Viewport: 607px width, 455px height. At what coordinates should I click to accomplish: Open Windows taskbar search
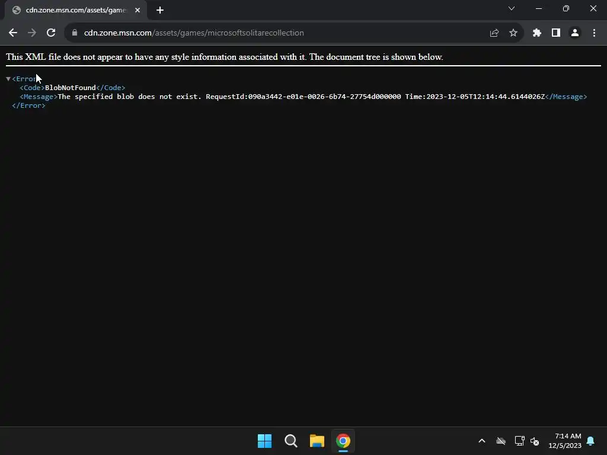[290, 441]
